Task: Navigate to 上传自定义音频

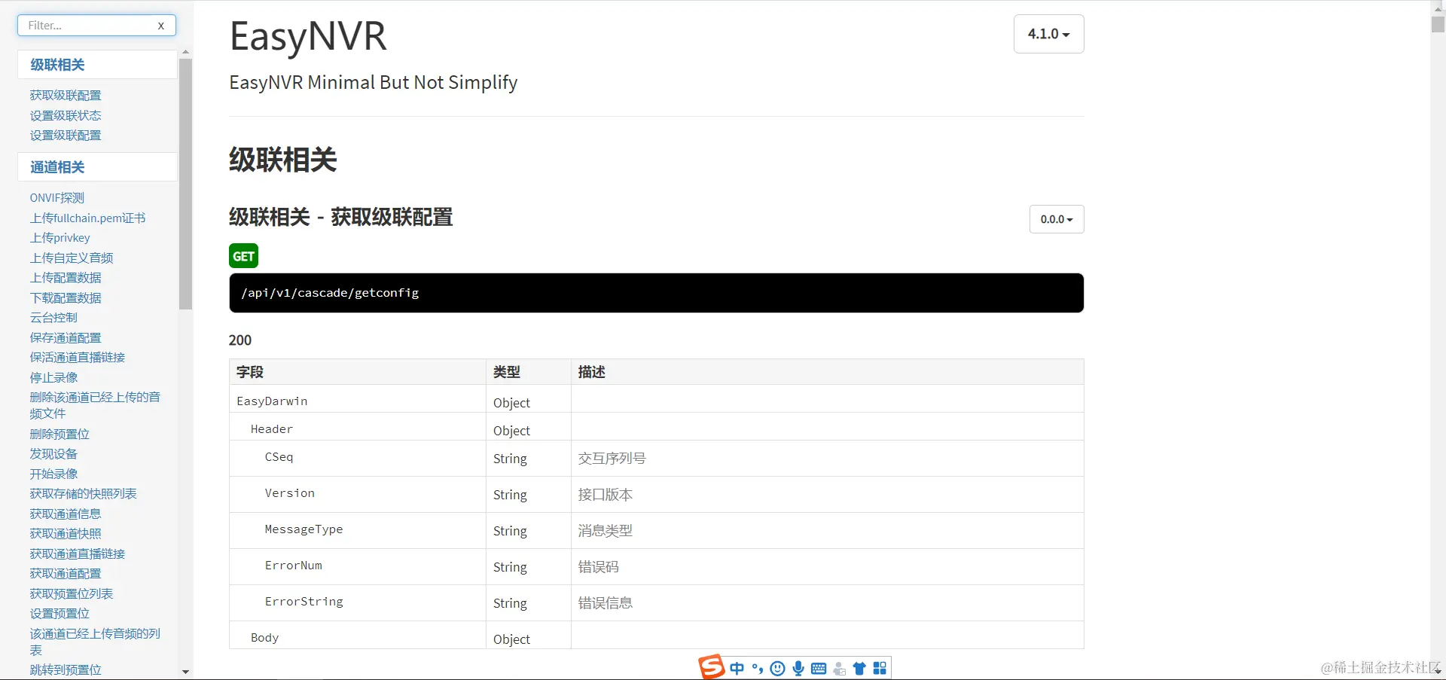Action: coord(72,258)
